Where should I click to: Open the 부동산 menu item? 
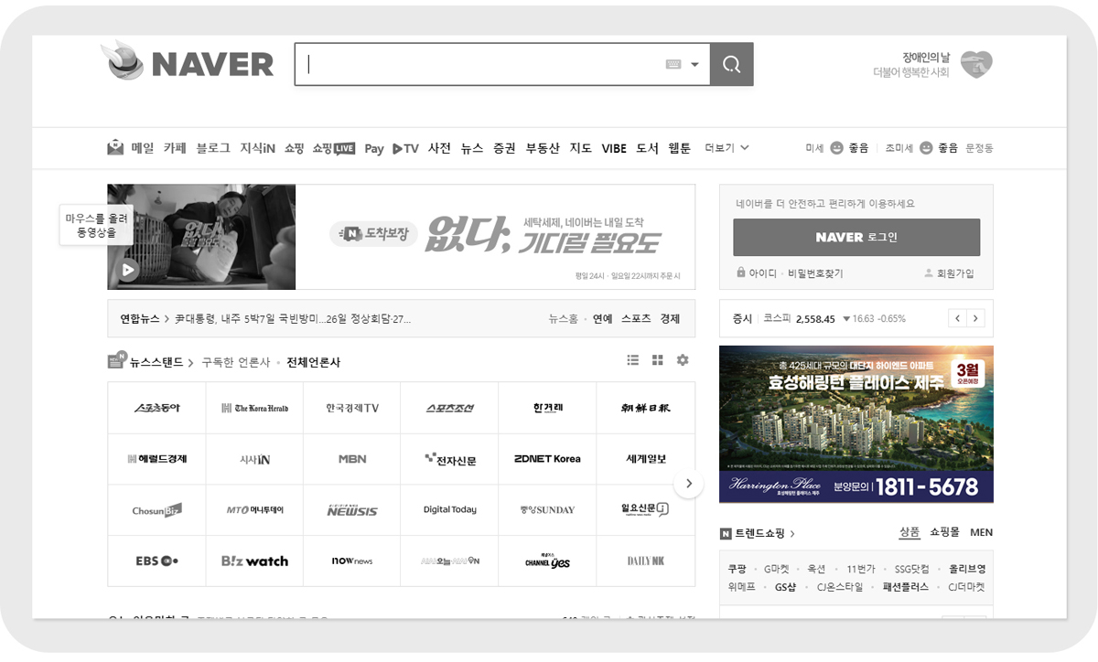pyautogui.click(x=543, y=147)
